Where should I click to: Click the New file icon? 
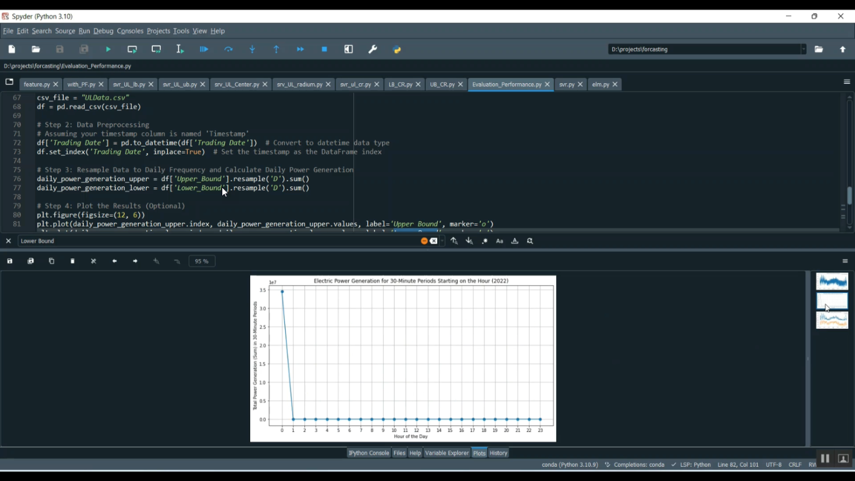point(12,50)
